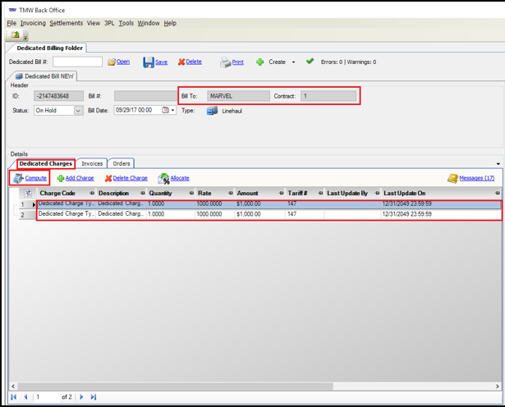Click the ID field -2147483648
The height and width of the screenshot is (407, 505).
pos(58,96)
